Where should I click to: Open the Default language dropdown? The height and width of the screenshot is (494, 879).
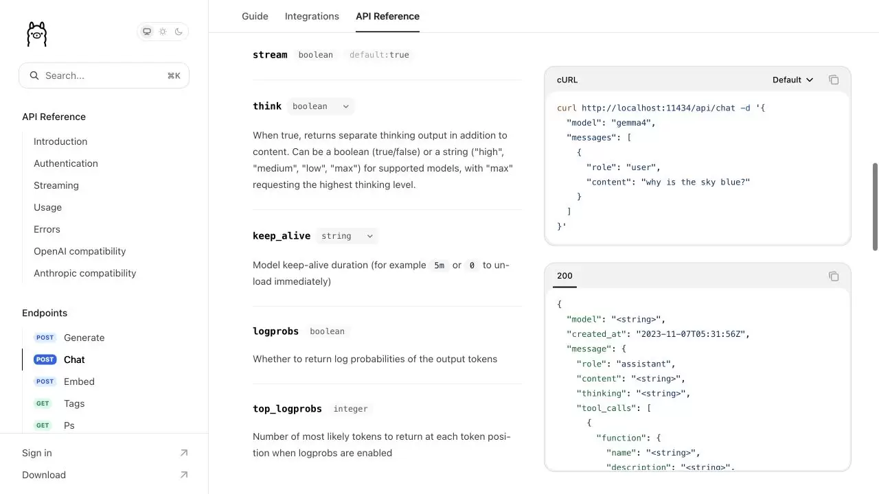[793, 80]
